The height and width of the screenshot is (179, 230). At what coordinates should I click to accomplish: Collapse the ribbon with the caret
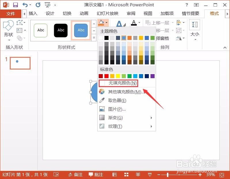225,48
